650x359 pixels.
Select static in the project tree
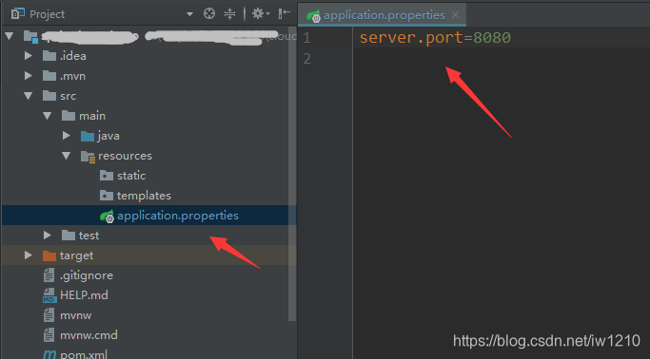click(x=131, y=176)
